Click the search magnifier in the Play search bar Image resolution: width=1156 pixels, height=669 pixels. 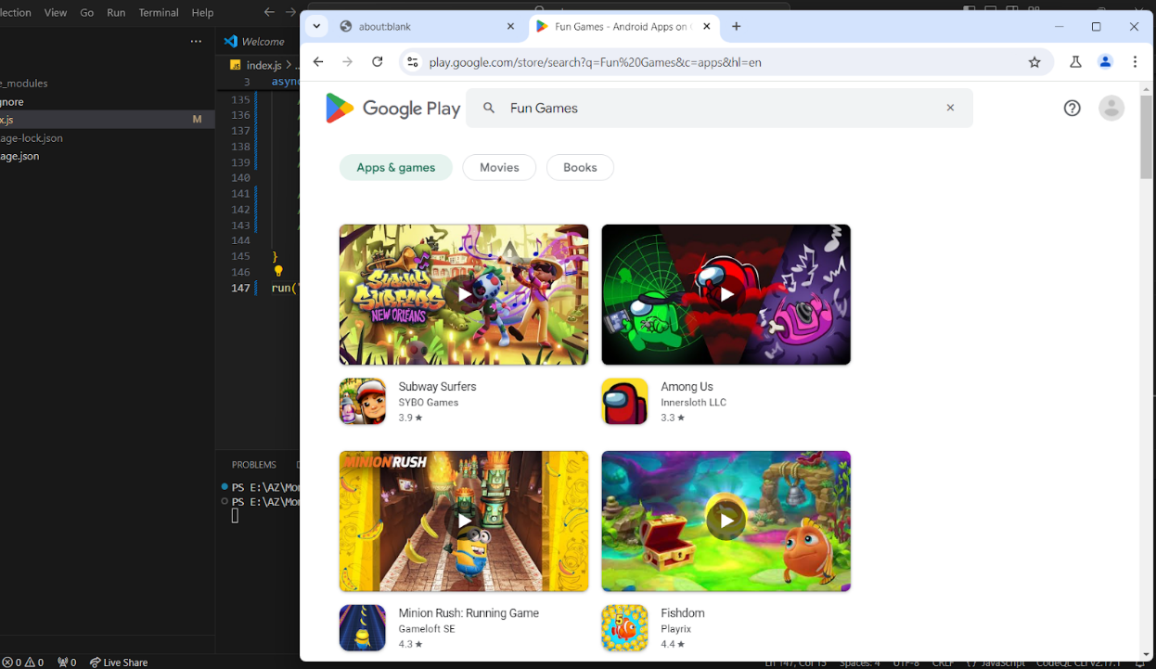coord(489,108)
